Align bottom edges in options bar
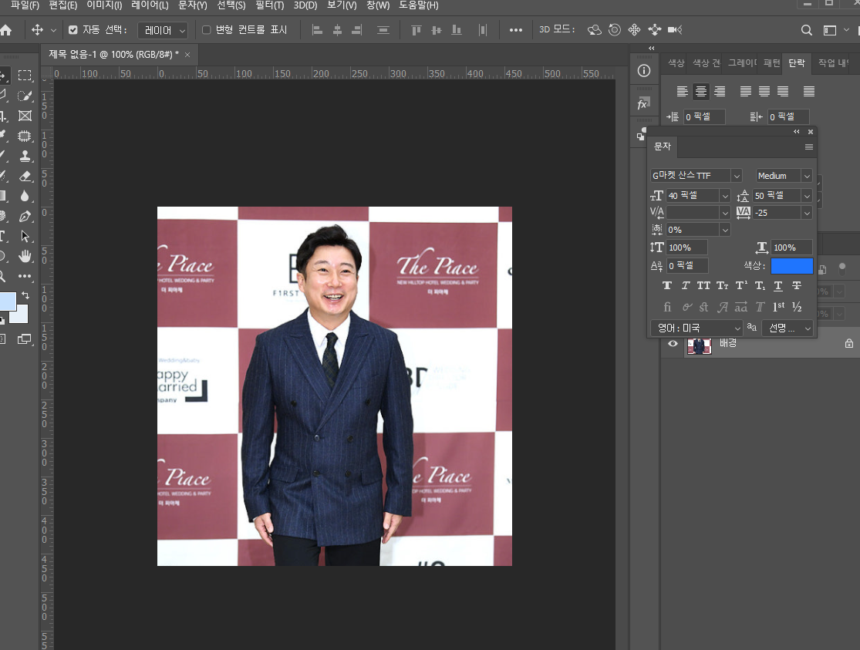Screen dimensions: 860x650 [x=457, y=30]
